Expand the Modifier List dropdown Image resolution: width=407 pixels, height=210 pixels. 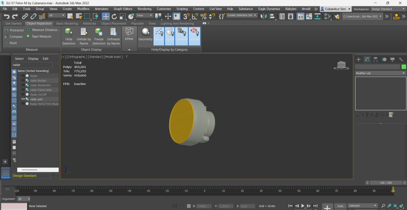pyautogui.click(x=380, y=73)
